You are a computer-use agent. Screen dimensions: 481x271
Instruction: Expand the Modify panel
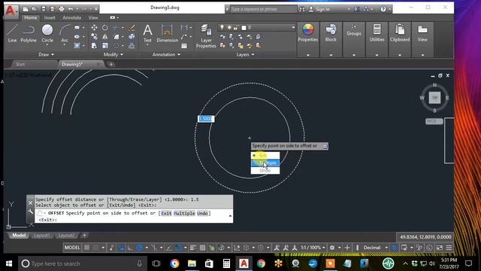pos(113,54)
